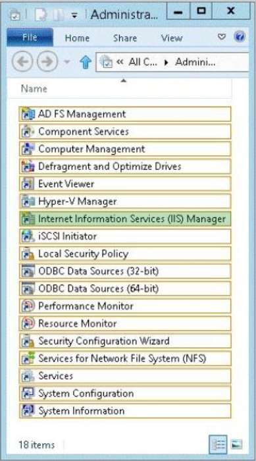Image resolution: width=256 pixels, height=461 pixels.
Task: Click the Up arrow navigation icon
Action: click(86, 62)
